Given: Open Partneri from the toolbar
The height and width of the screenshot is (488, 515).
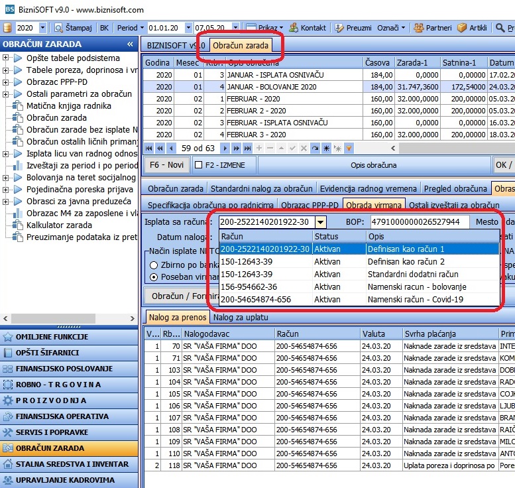Looking at the screenshot, I should pyautogui.click(x=432, y=28).
